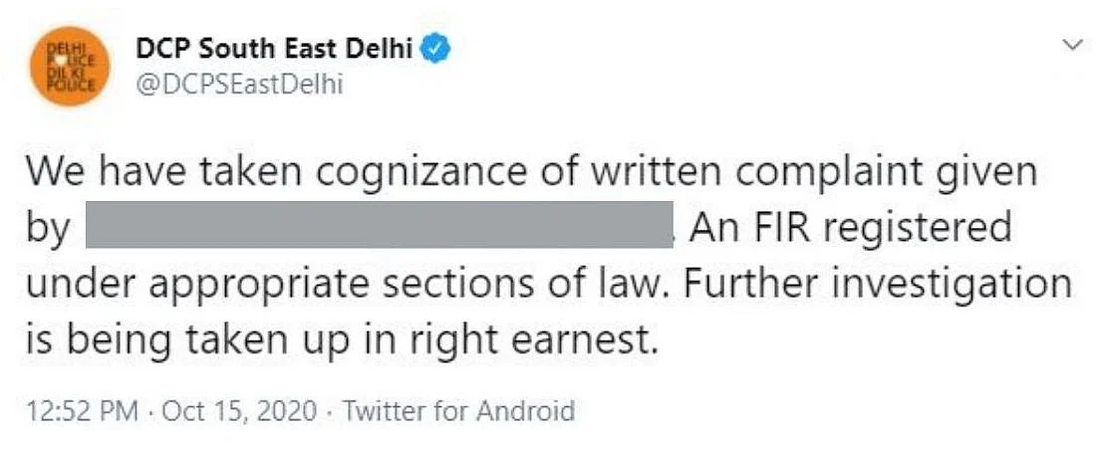The width and height of the screenshot is (1103, 455).
Task: Expand the tweet options chevron
Action: [1073, 46]
